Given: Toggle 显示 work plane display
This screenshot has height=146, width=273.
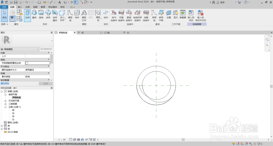Looking at the screenshot, I should click(x=176, y=14).
